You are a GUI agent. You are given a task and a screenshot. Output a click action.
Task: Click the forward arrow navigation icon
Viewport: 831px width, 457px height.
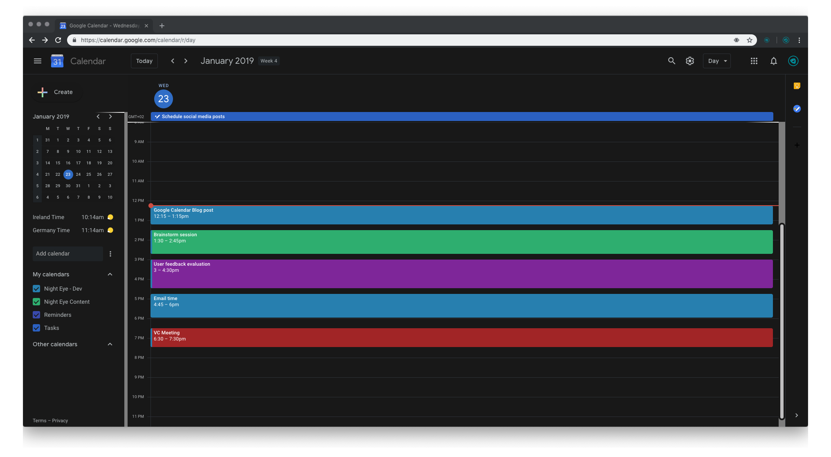[185, 61]
